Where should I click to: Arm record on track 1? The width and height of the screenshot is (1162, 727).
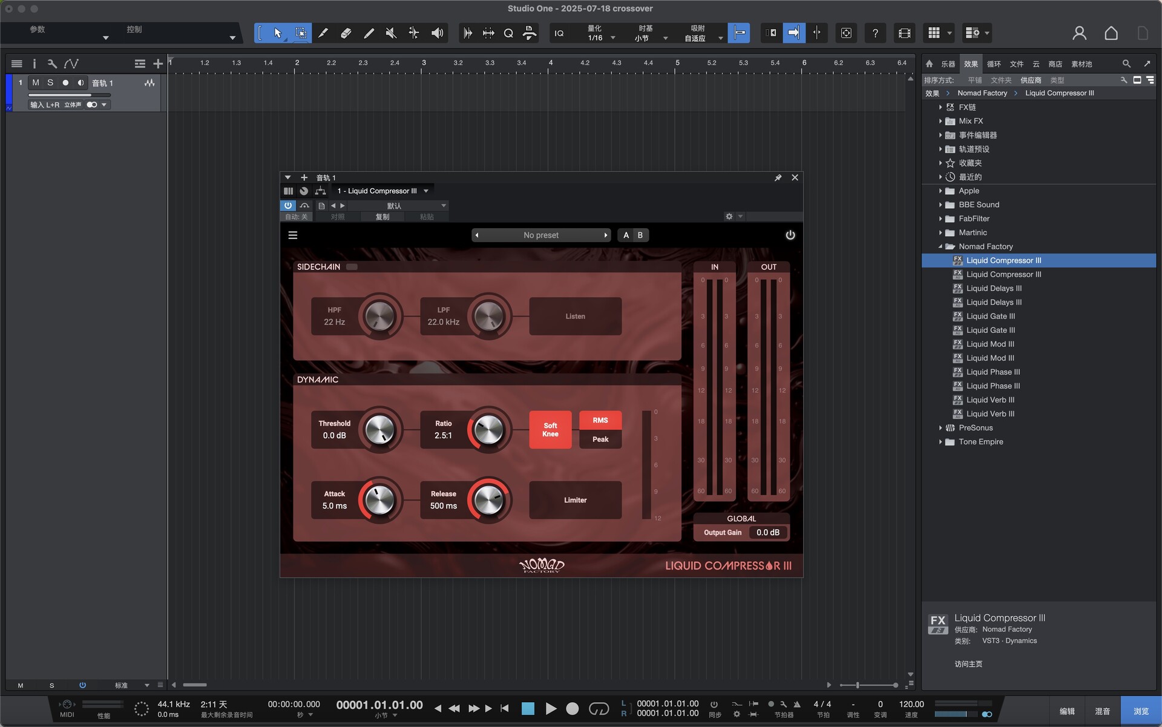[65, 83]
